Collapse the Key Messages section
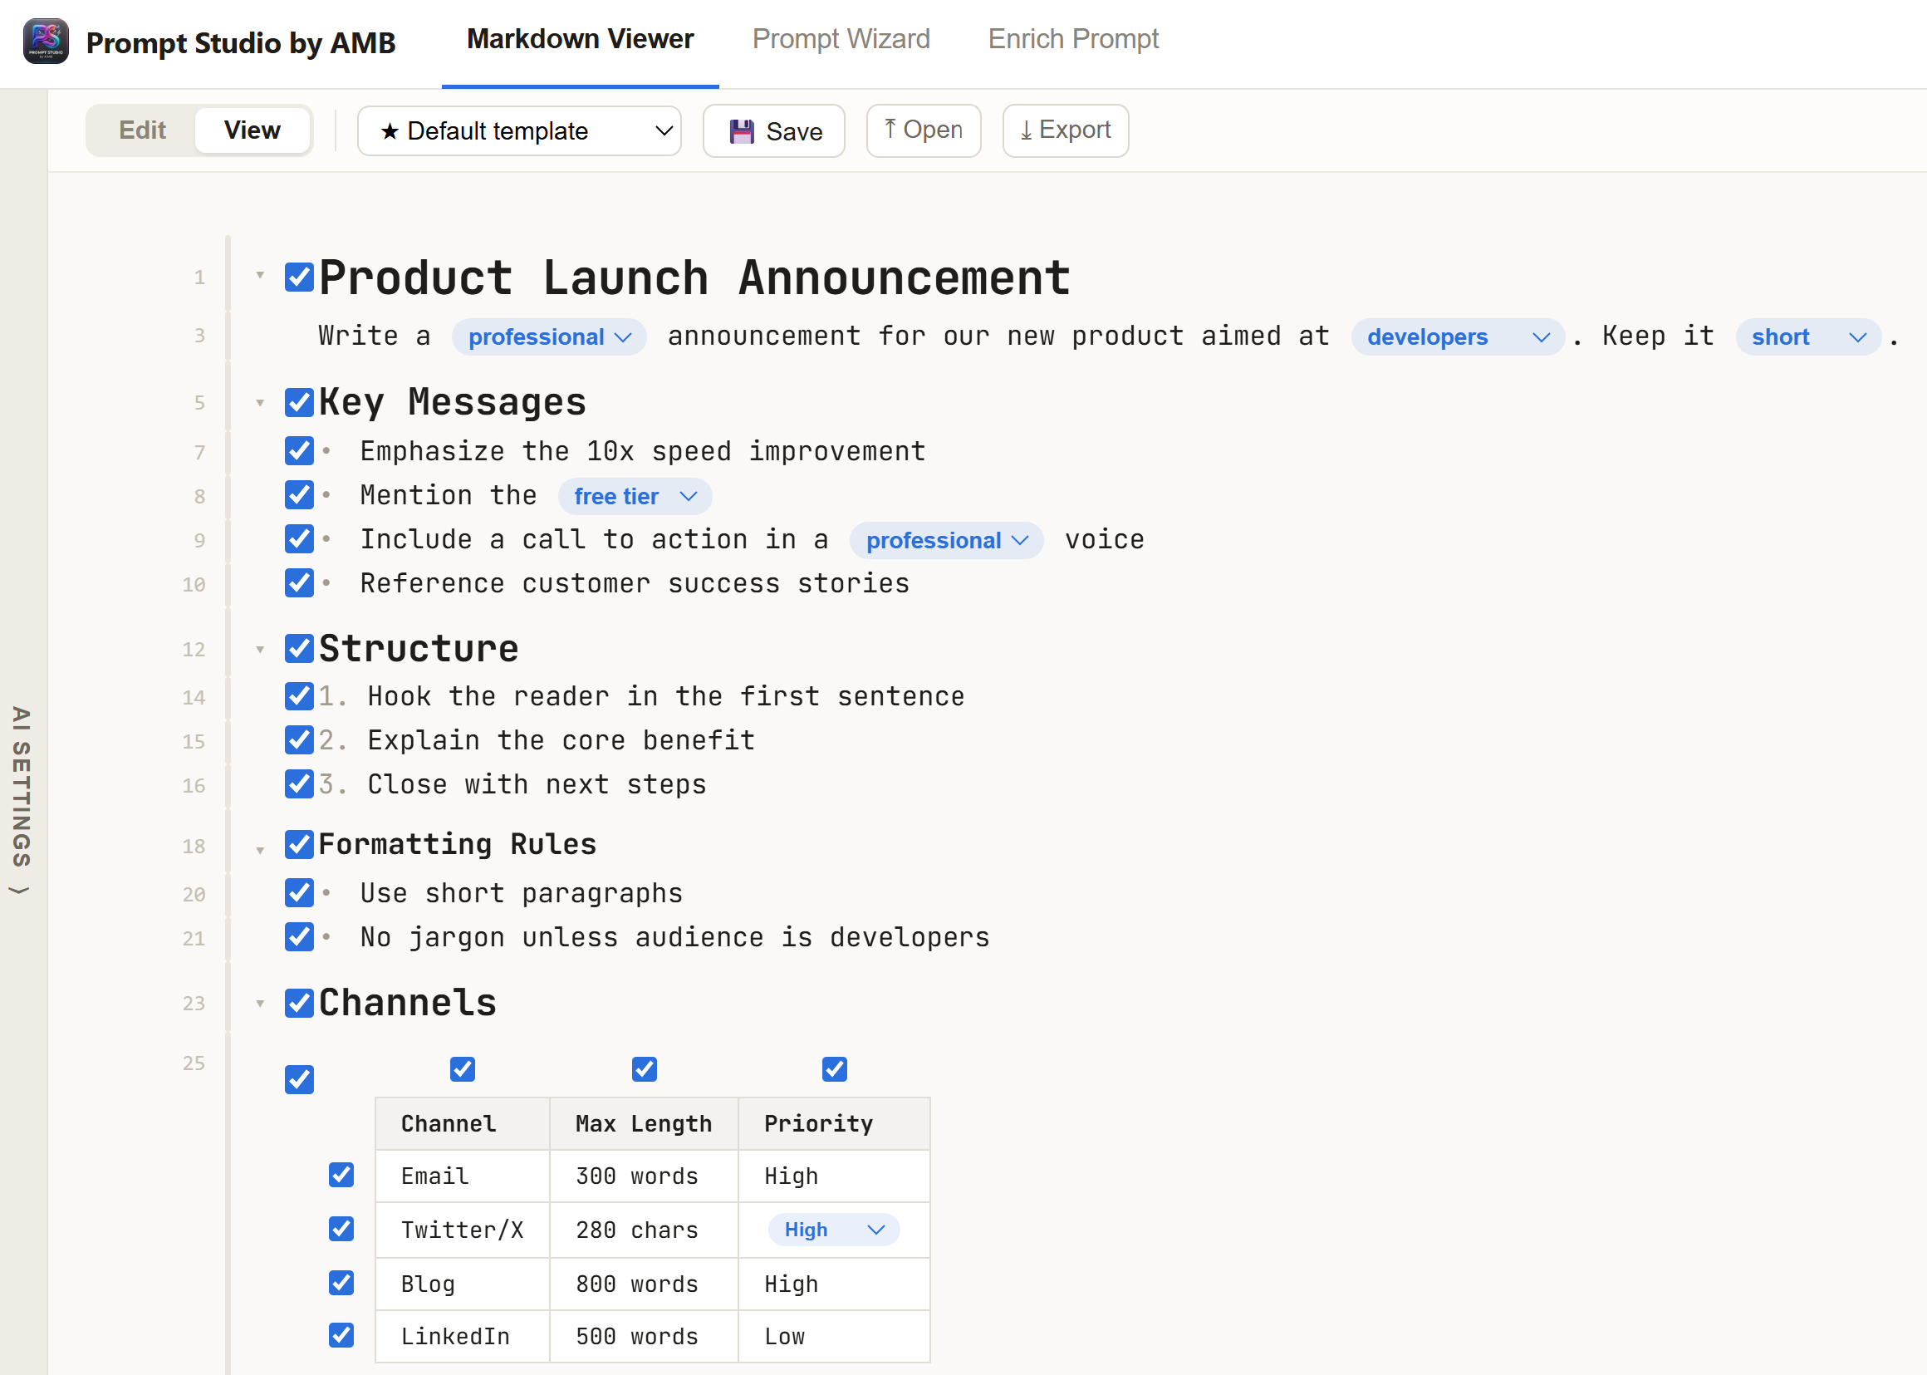 pos(260,403)
